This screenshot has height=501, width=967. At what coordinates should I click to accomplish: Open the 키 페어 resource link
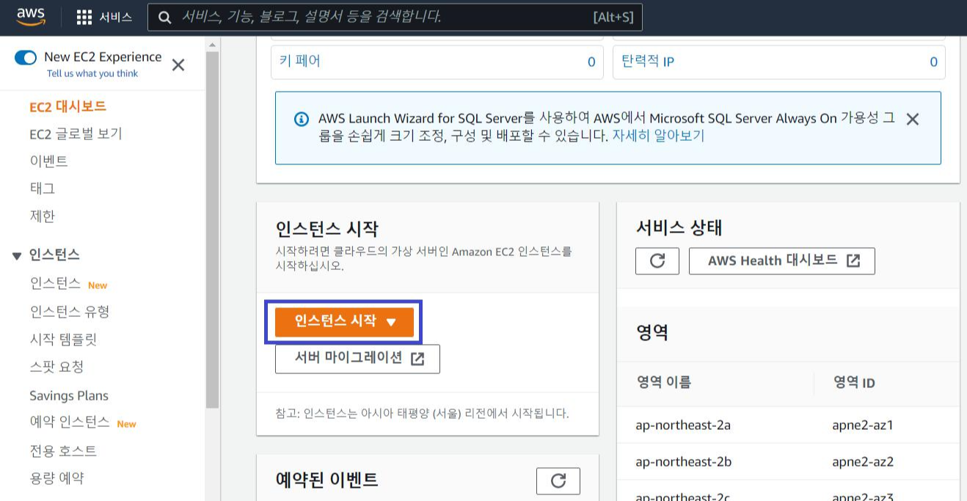(300, 61)
